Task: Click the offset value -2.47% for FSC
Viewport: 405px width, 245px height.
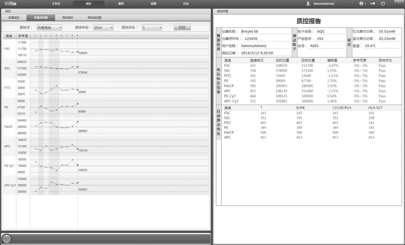Action: point(333,65)
